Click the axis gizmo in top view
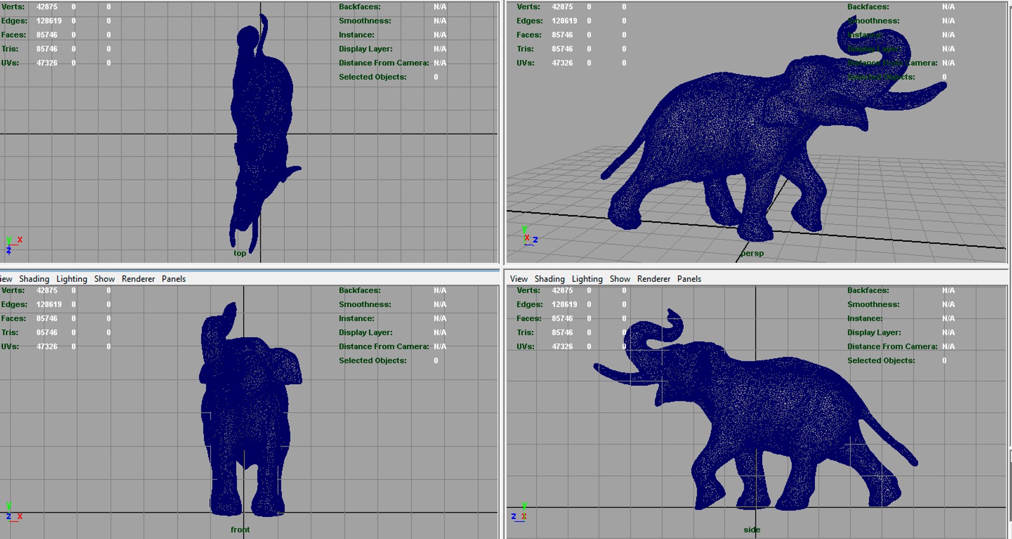The image size is (1012, 539). click(13, 245)
